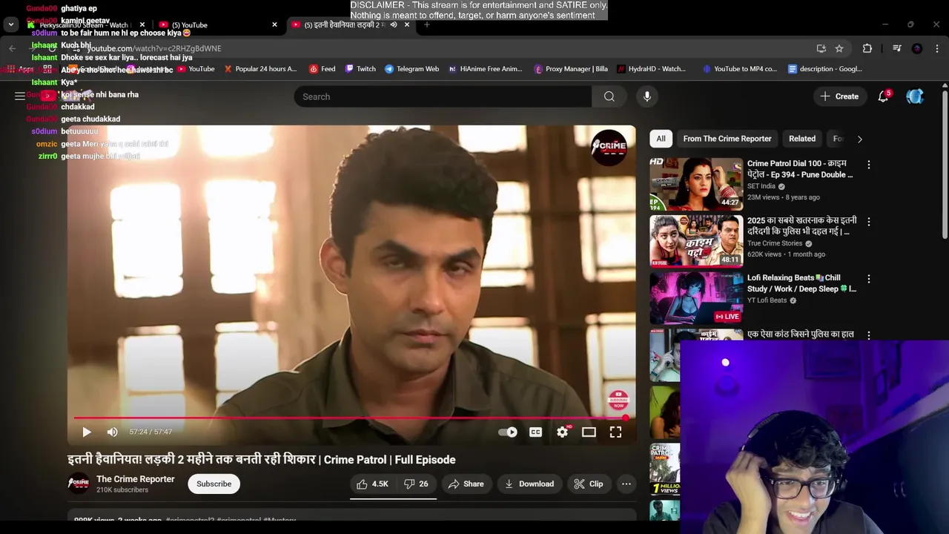Image resolution: width=949 pixels, height=534 pixels.
Task: Open the options menu for Crime Patrol Dial 100
Action: (x=869, y=165)
